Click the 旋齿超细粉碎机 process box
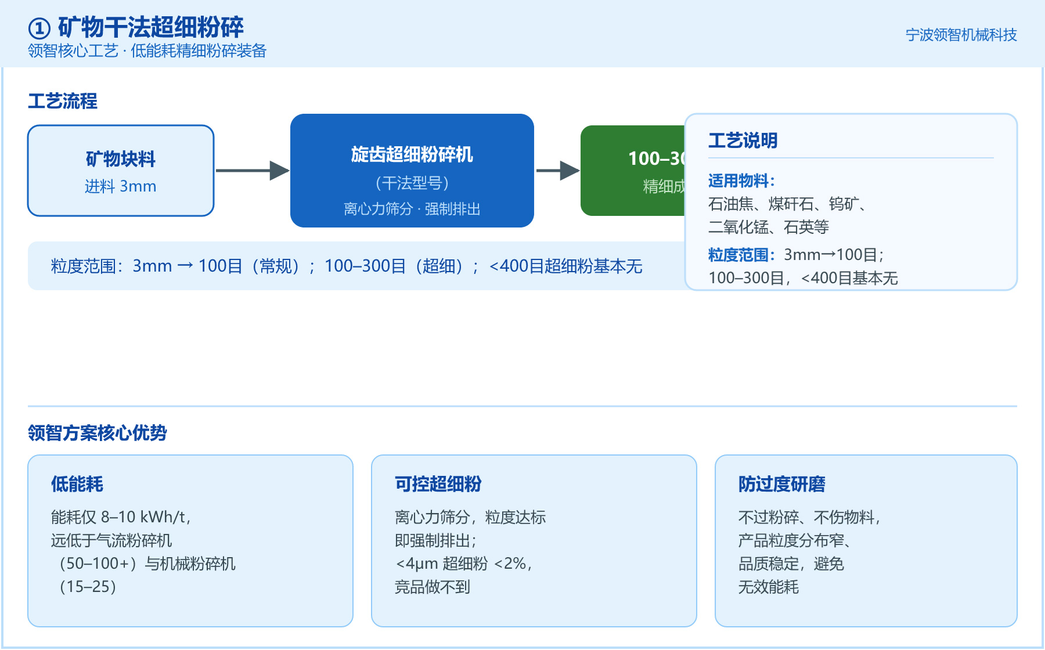 click(x=412, y=171)
